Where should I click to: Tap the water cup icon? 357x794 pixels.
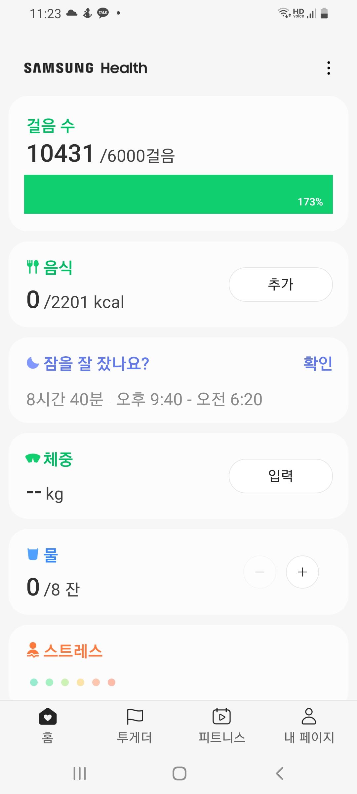click(33, 554)
